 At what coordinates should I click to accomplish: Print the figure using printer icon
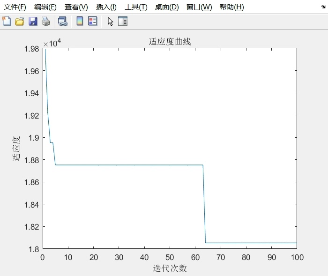pos(46,22)
